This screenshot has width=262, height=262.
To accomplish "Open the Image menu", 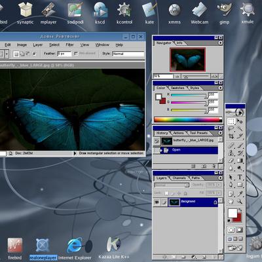I will pos(22,45).
